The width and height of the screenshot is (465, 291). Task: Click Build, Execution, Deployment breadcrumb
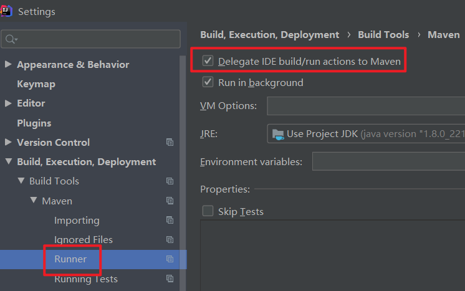click(269, 35)
